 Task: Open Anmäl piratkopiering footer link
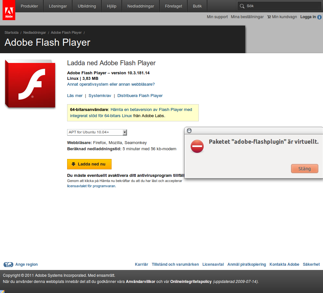tap(246, 264)
